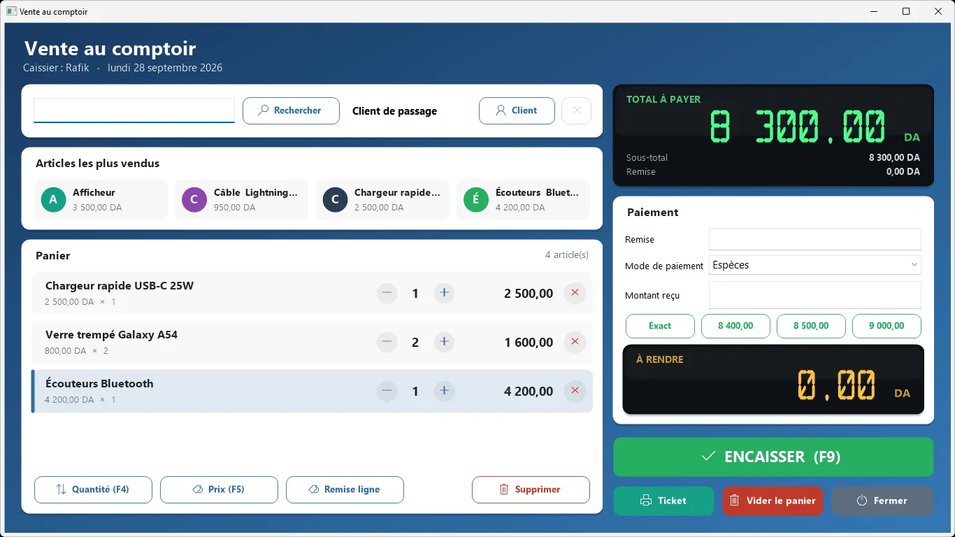Add Écouteurs Bluetooth best-seller card
The image size is (955, 537).
(x=523, y=199)
